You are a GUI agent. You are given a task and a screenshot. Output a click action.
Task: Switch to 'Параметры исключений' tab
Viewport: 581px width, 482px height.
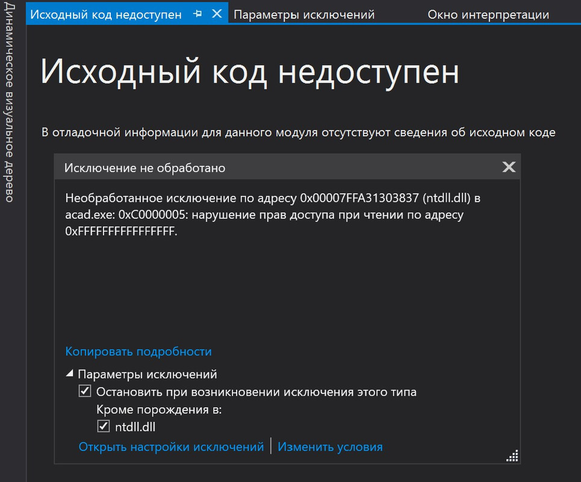[x=304, y=14]
